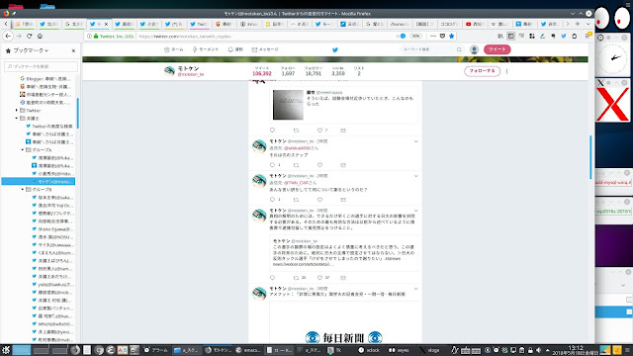Open Firefox library icon
This screenshot has width=633, height=356.
tap(500, 36)
